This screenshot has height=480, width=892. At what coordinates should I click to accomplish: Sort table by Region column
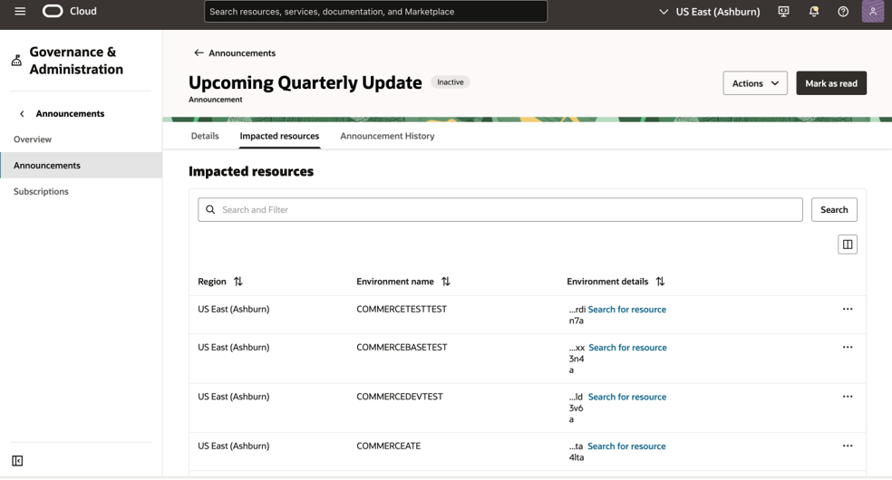coord(238,281)
